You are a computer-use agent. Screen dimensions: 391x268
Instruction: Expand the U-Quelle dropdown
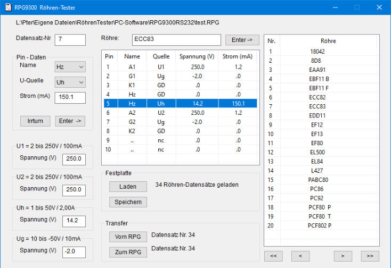tap(70, 82)
